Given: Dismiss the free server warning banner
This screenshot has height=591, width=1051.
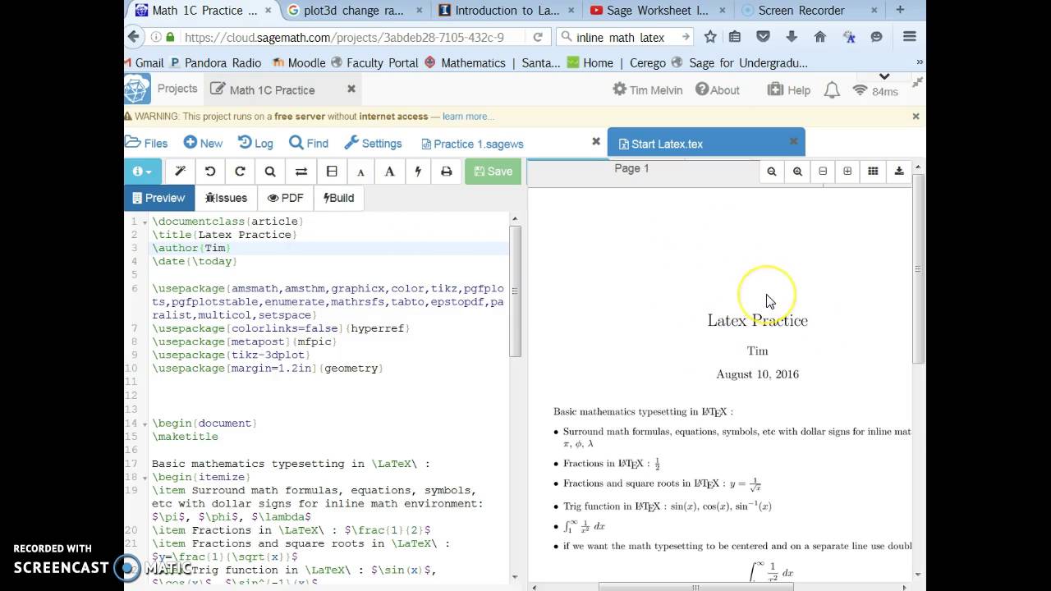Looking at the screenshot, I should point(916,117).
